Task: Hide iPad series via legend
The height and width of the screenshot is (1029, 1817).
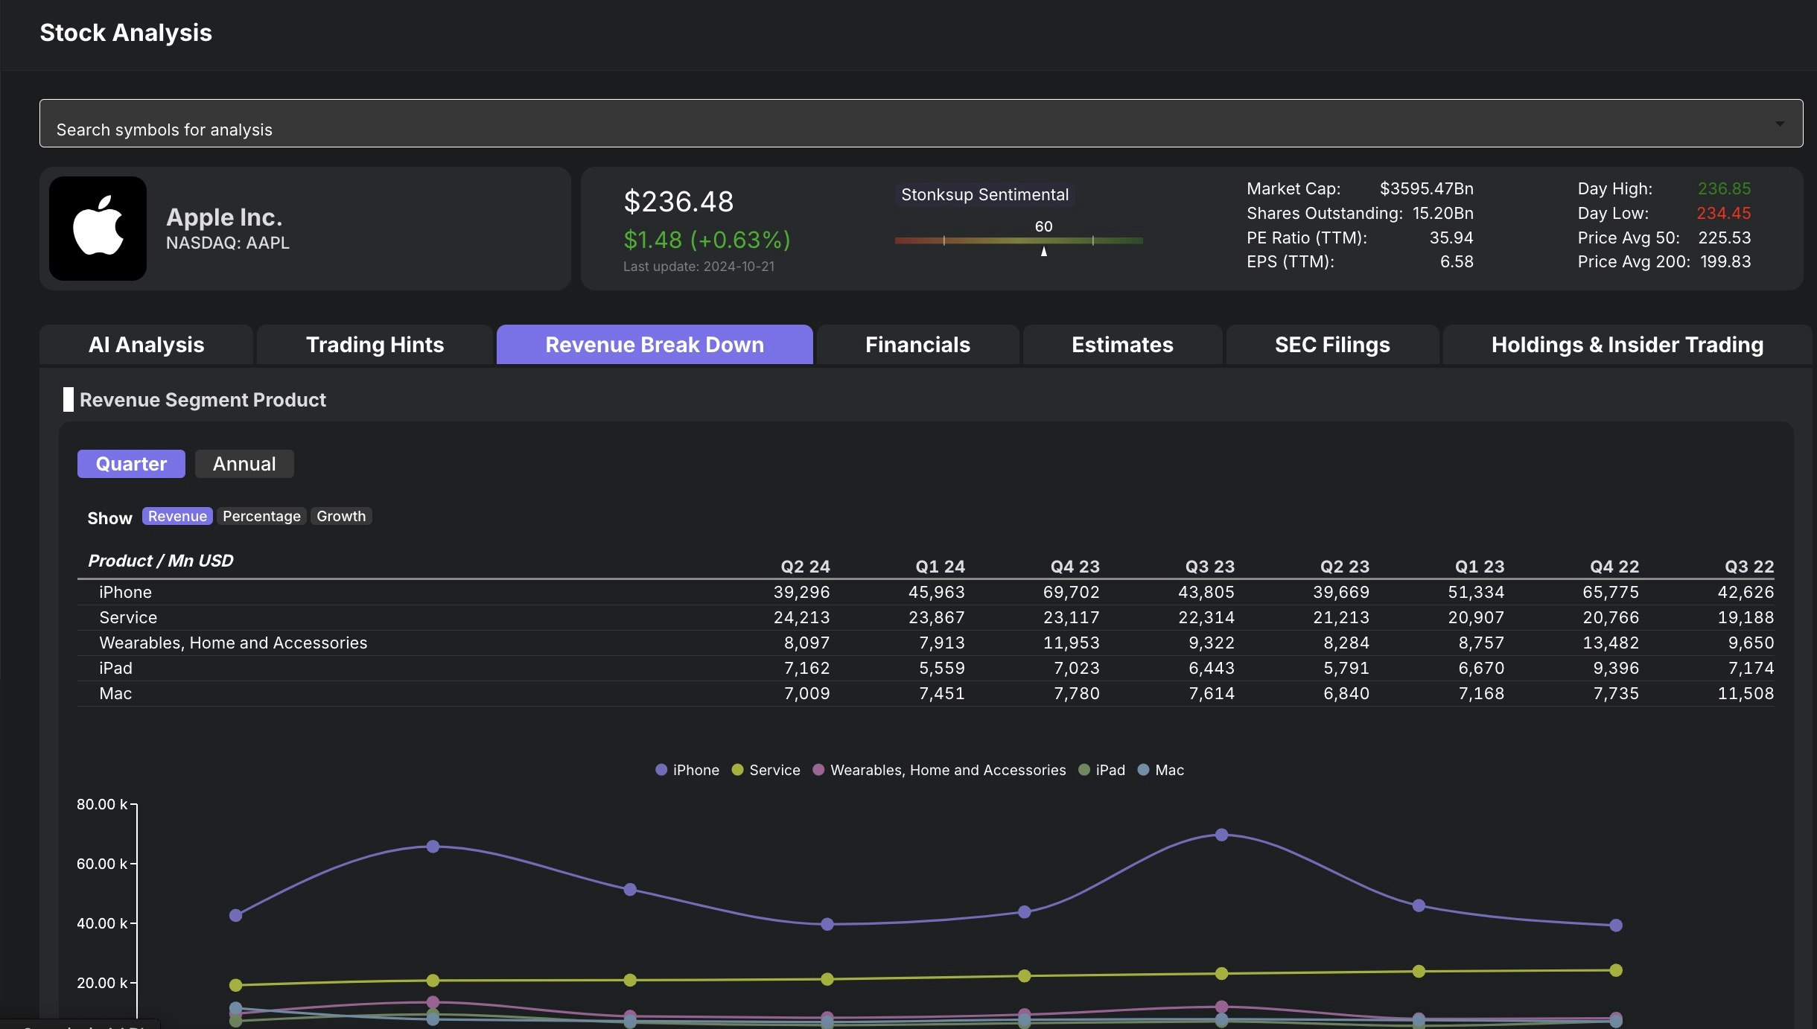Action: (x=1102, y=770)
